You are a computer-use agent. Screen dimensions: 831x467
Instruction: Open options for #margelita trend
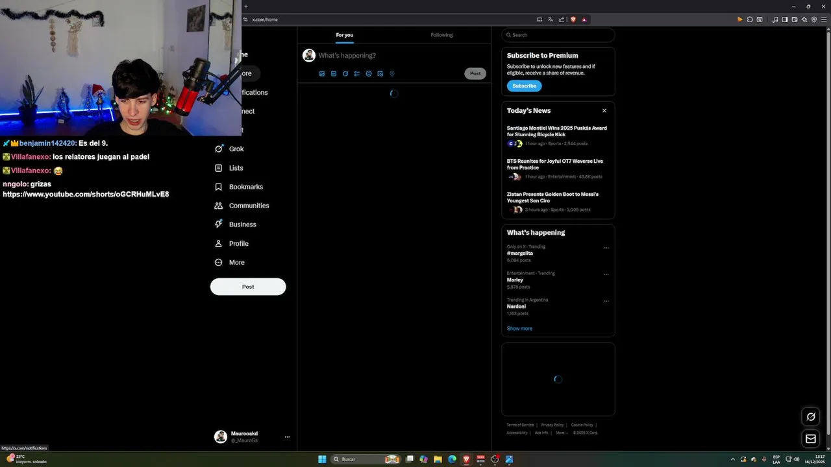click(606, 248)
